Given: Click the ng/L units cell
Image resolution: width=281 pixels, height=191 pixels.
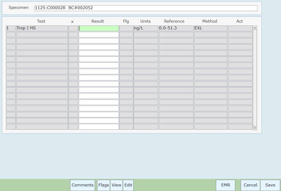Looking at the screenshot, I should 145,28.
